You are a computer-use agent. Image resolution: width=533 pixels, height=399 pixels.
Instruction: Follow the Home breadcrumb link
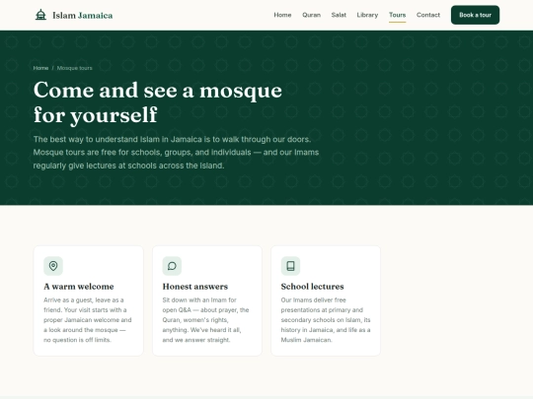click(x=40, y=68)
